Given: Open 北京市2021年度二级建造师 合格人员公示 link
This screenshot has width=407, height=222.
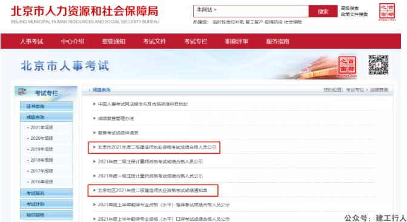Looking at the screenshot, I should click(157, 147).
